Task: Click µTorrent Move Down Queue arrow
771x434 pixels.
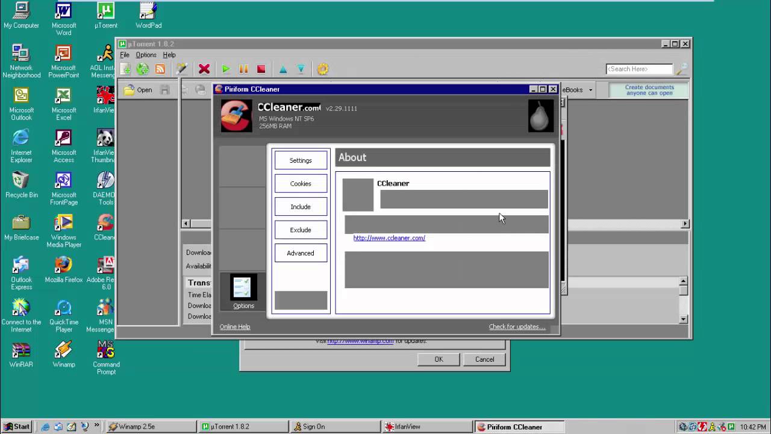Action: click(x=301, y=69)
